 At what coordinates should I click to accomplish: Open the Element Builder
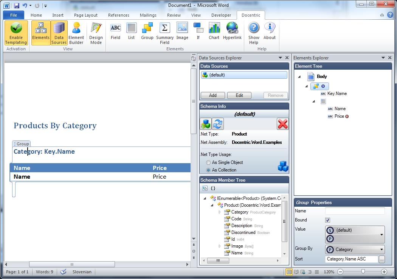coord(76,33)
